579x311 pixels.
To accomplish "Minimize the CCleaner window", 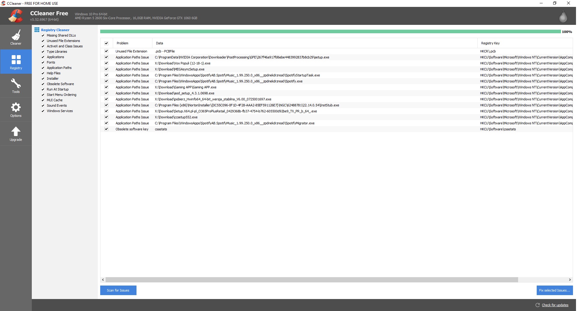I will 541,3.
